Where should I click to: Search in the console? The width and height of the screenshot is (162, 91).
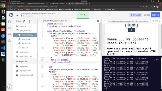[154, 60]
